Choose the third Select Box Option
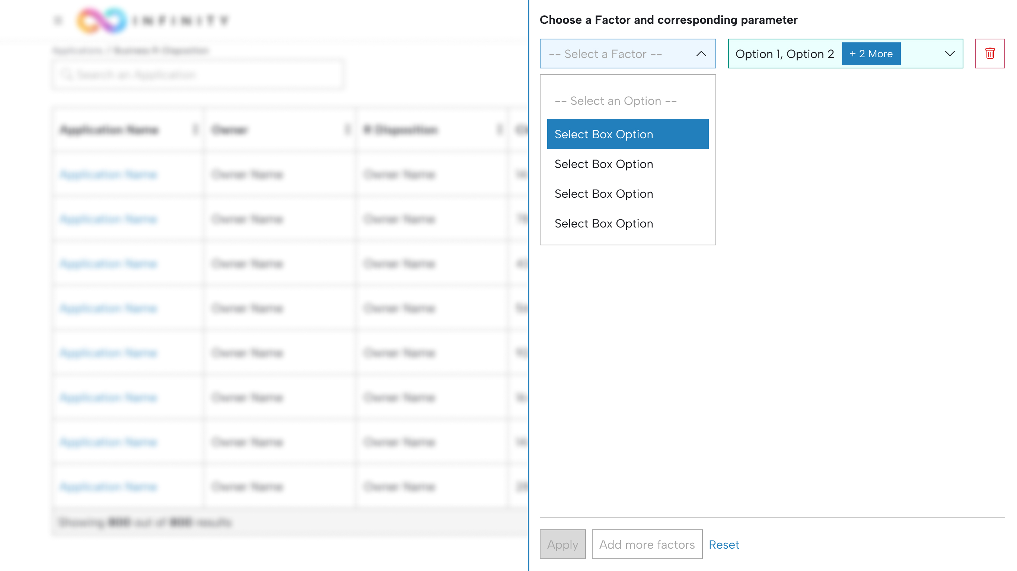This screenshot has height=571, width=1017. (x=627, y=194)
